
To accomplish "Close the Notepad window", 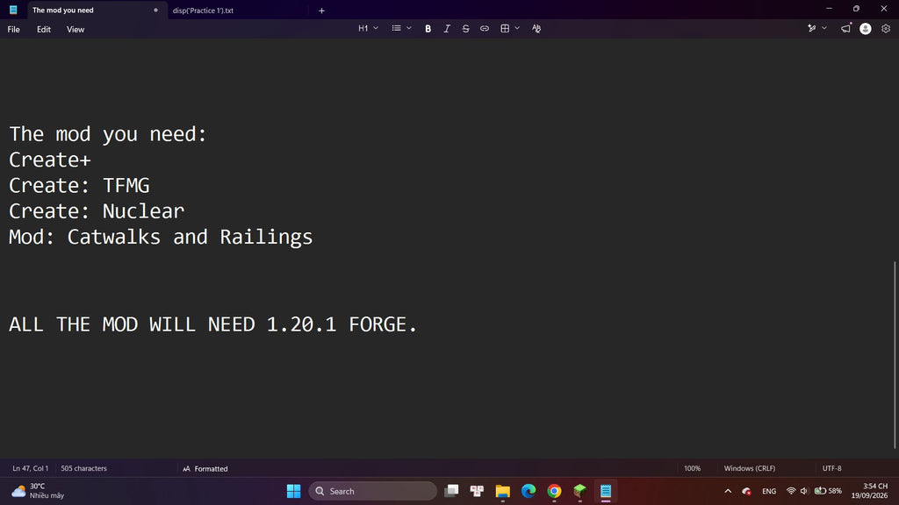I will [x=883, y=9].
